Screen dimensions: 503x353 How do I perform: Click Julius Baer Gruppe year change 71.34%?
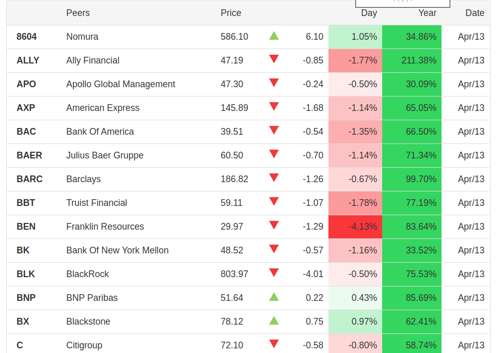coord(412,155)
